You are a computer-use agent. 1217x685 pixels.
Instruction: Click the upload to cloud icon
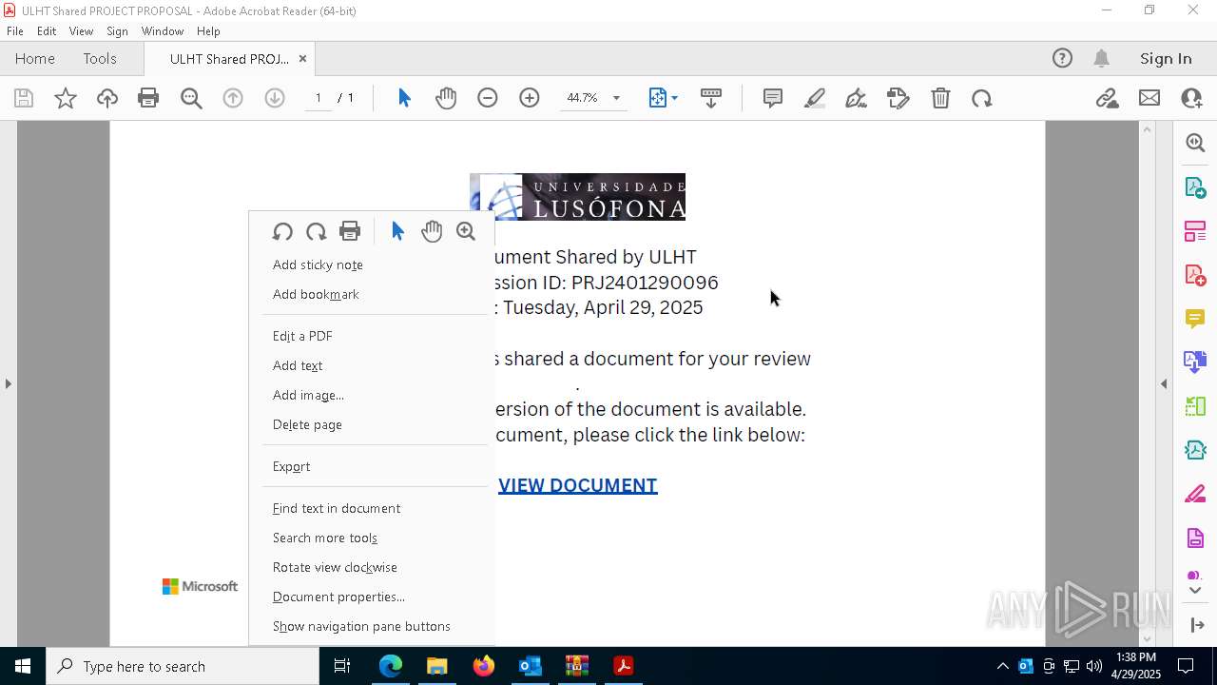pos(107,98)
